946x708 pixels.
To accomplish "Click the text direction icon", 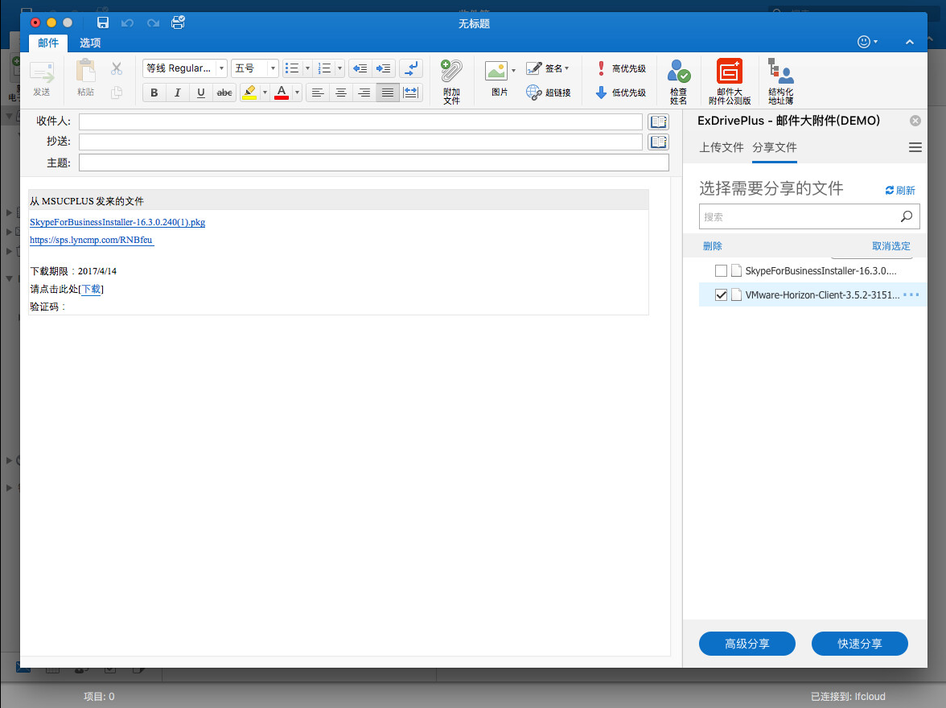I will pyautogui.click(x=411, y=68).
